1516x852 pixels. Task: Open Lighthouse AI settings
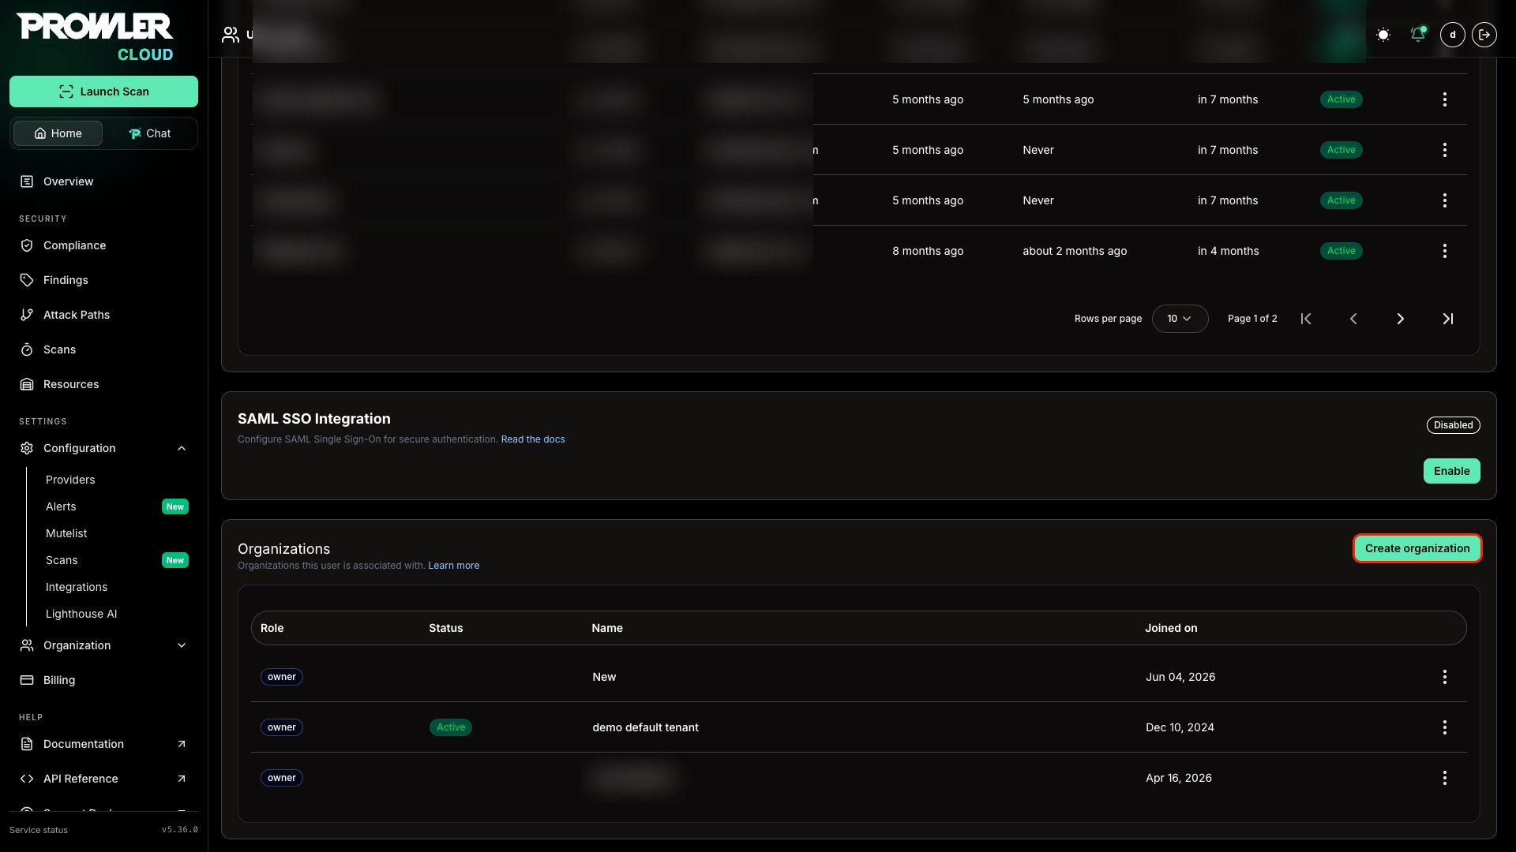(81, 614)
